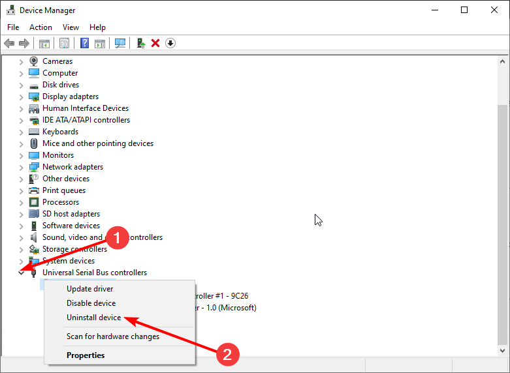Choose Update driver in context menu

click(x=89, y=289)
